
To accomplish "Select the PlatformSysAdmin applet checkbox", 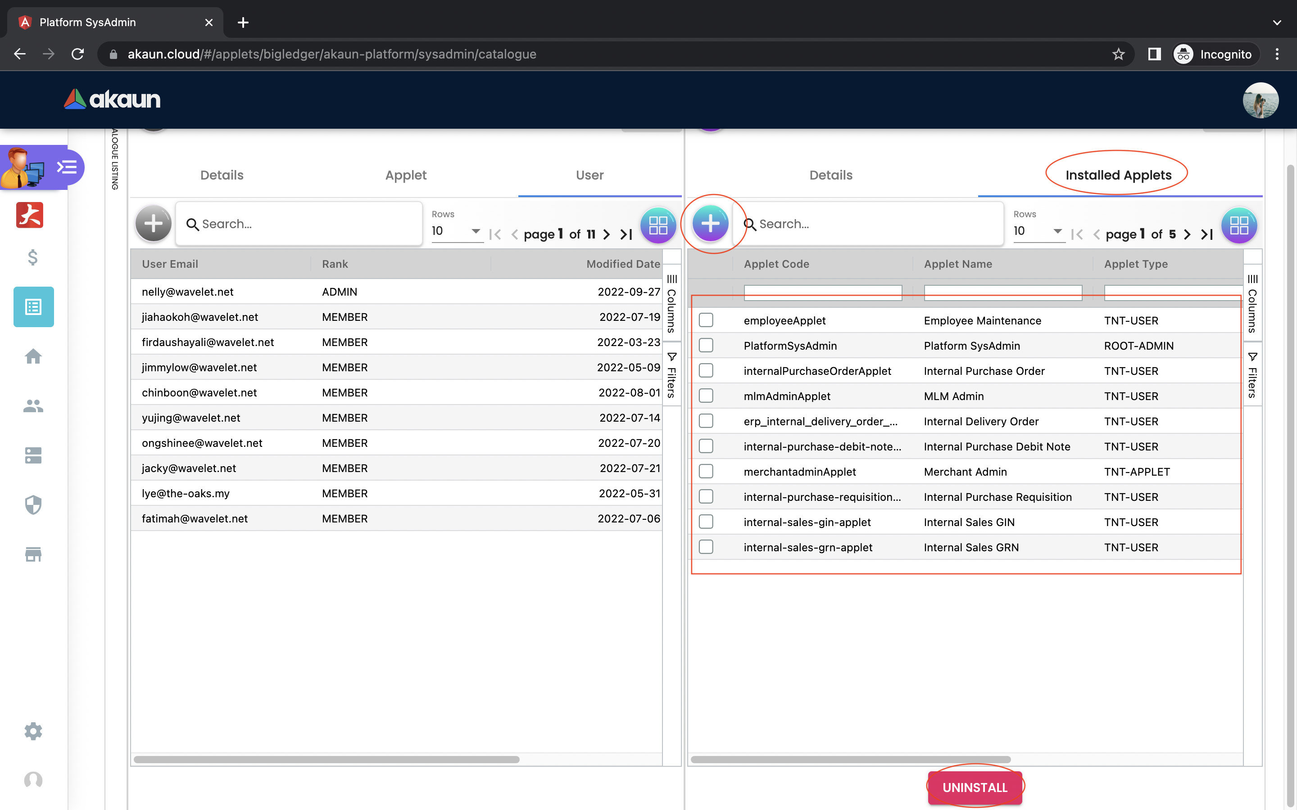I will coord(706,346).
